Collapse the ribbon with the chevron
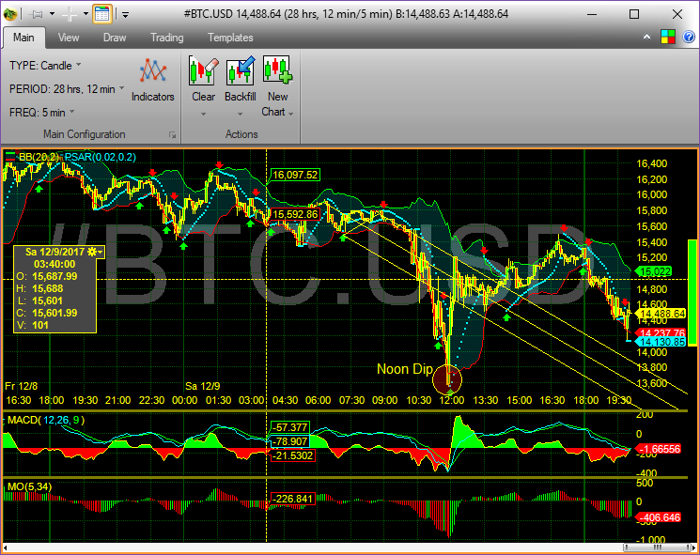700x555 pixels. click(646, 37)
